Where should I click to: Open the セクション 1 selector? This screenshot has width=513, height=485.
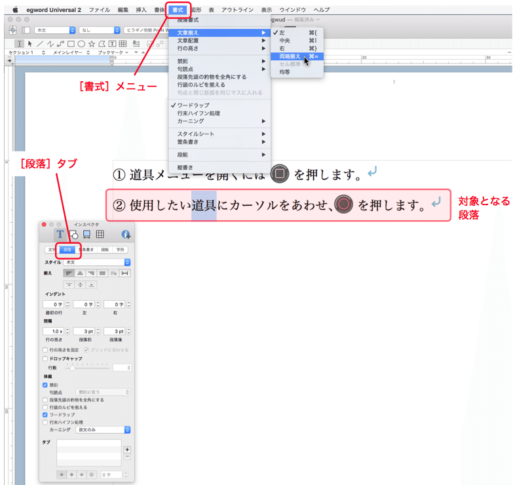pyautogui.click(x=26, y=52)
